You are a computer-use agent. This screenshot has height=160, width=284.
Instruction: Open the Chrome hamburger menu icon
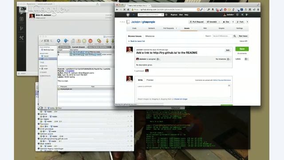pyautogui.click(x=258, y=10)
